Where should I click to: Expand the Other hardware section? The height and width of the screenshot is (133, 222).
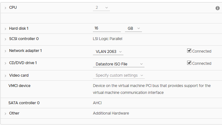(x=5, y=114)
